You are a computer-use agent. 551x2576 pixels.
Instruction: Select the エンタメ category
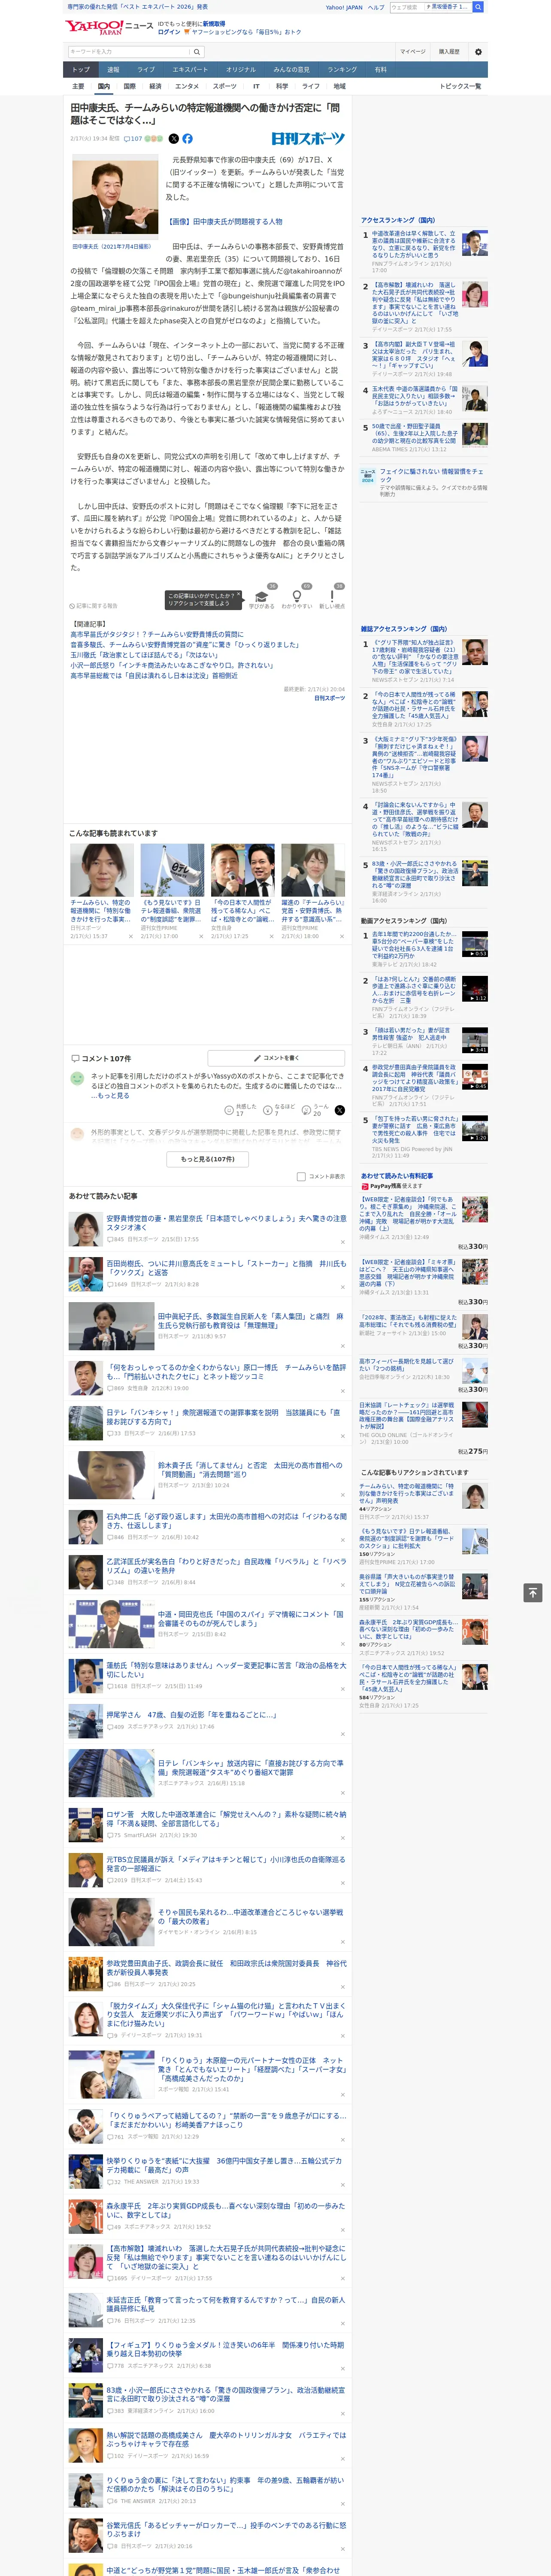[187, 86]
